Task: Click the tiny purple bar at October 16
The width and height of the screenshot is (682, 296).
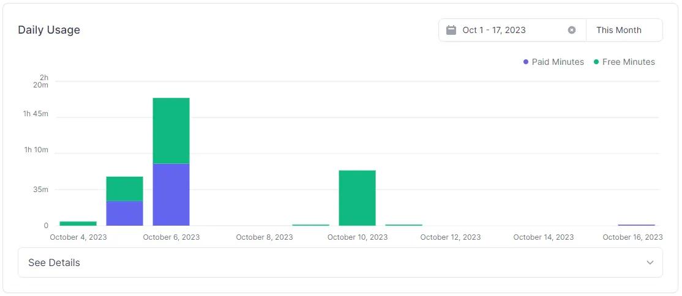Action: tap(636, 225)
